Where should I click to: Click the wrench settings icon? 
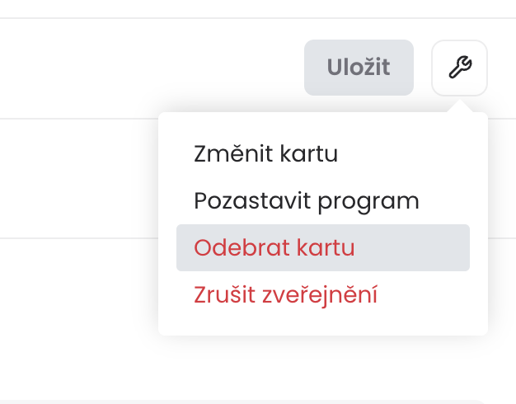459,68
